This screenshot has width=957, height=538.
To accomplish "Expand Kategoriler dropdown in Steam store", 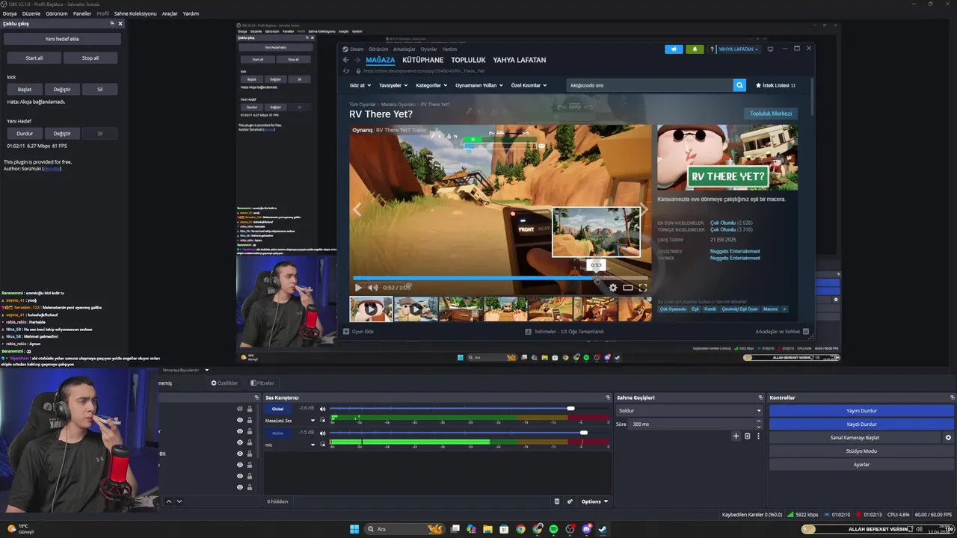I will (x=430, y=85).
